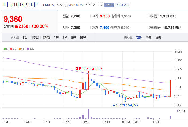Switch to 일봉 daily candle chart
The height and width of the screenshot is (127, 188).
(139, 37)
